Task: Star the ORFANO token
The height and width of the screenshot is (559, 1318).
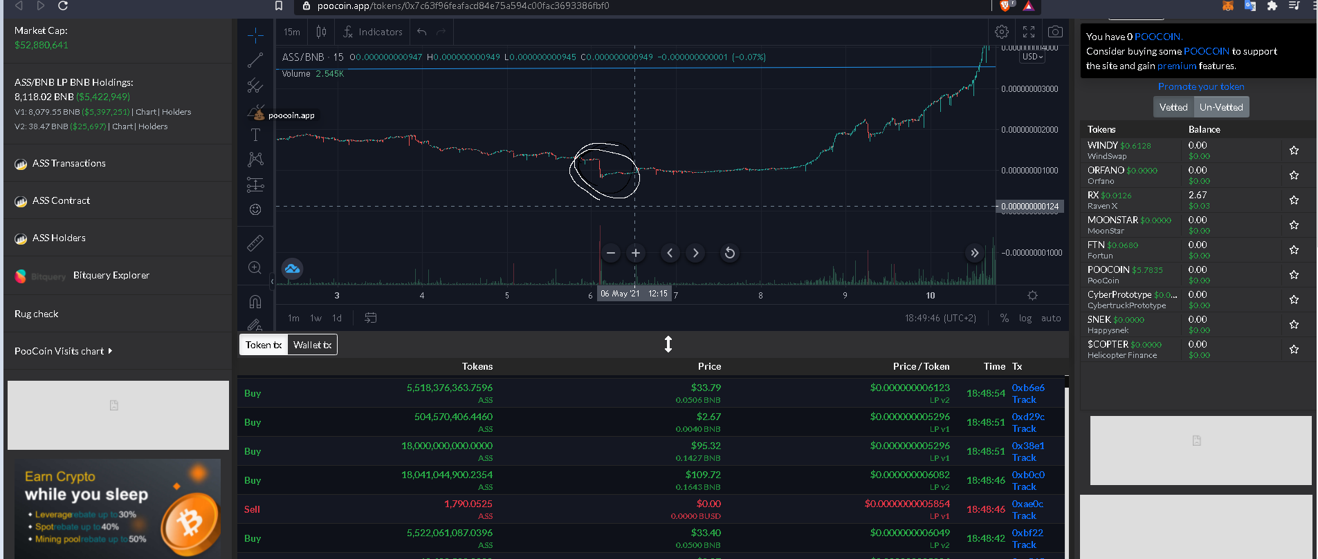Action: pos(1294,175)
